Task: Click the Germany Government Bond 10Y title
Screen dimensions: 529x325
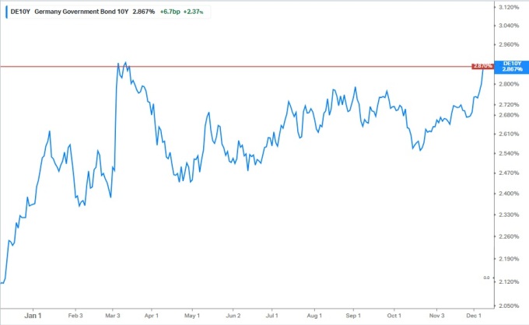Action: (x=78, y=12)
